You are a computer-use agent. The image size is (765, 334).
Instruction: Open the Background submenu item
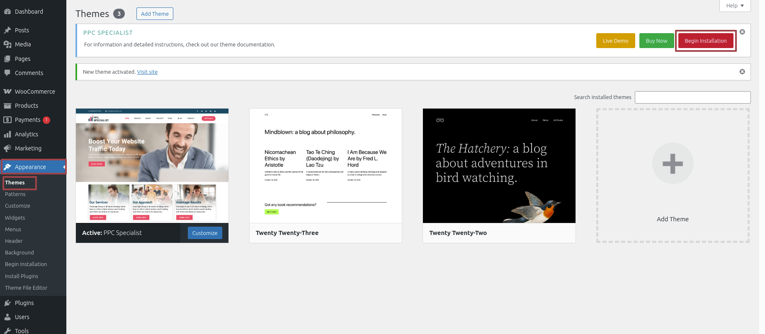coord(19,253)
